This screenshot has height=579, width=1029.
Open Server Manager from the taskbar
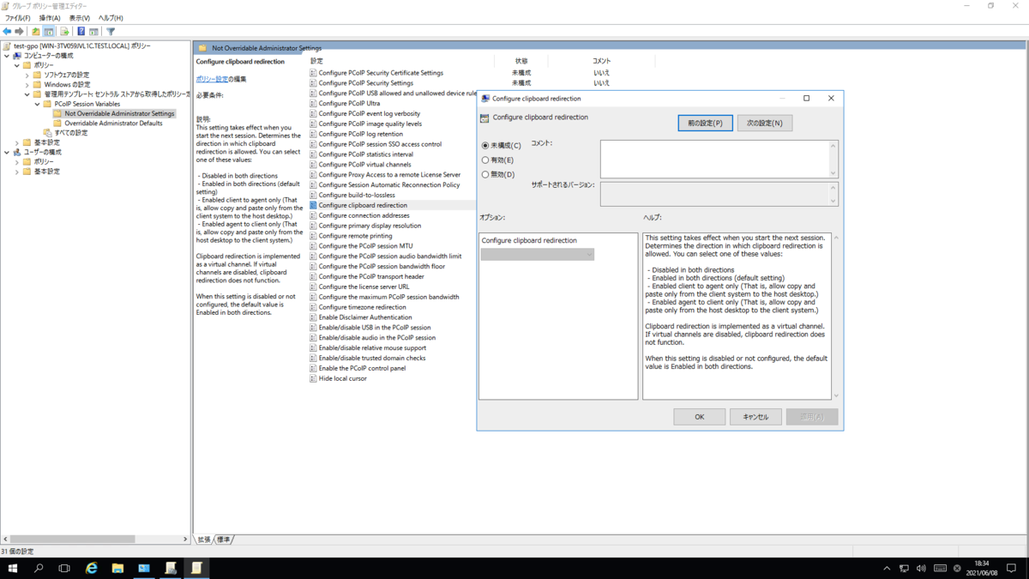tap(144, 568)
